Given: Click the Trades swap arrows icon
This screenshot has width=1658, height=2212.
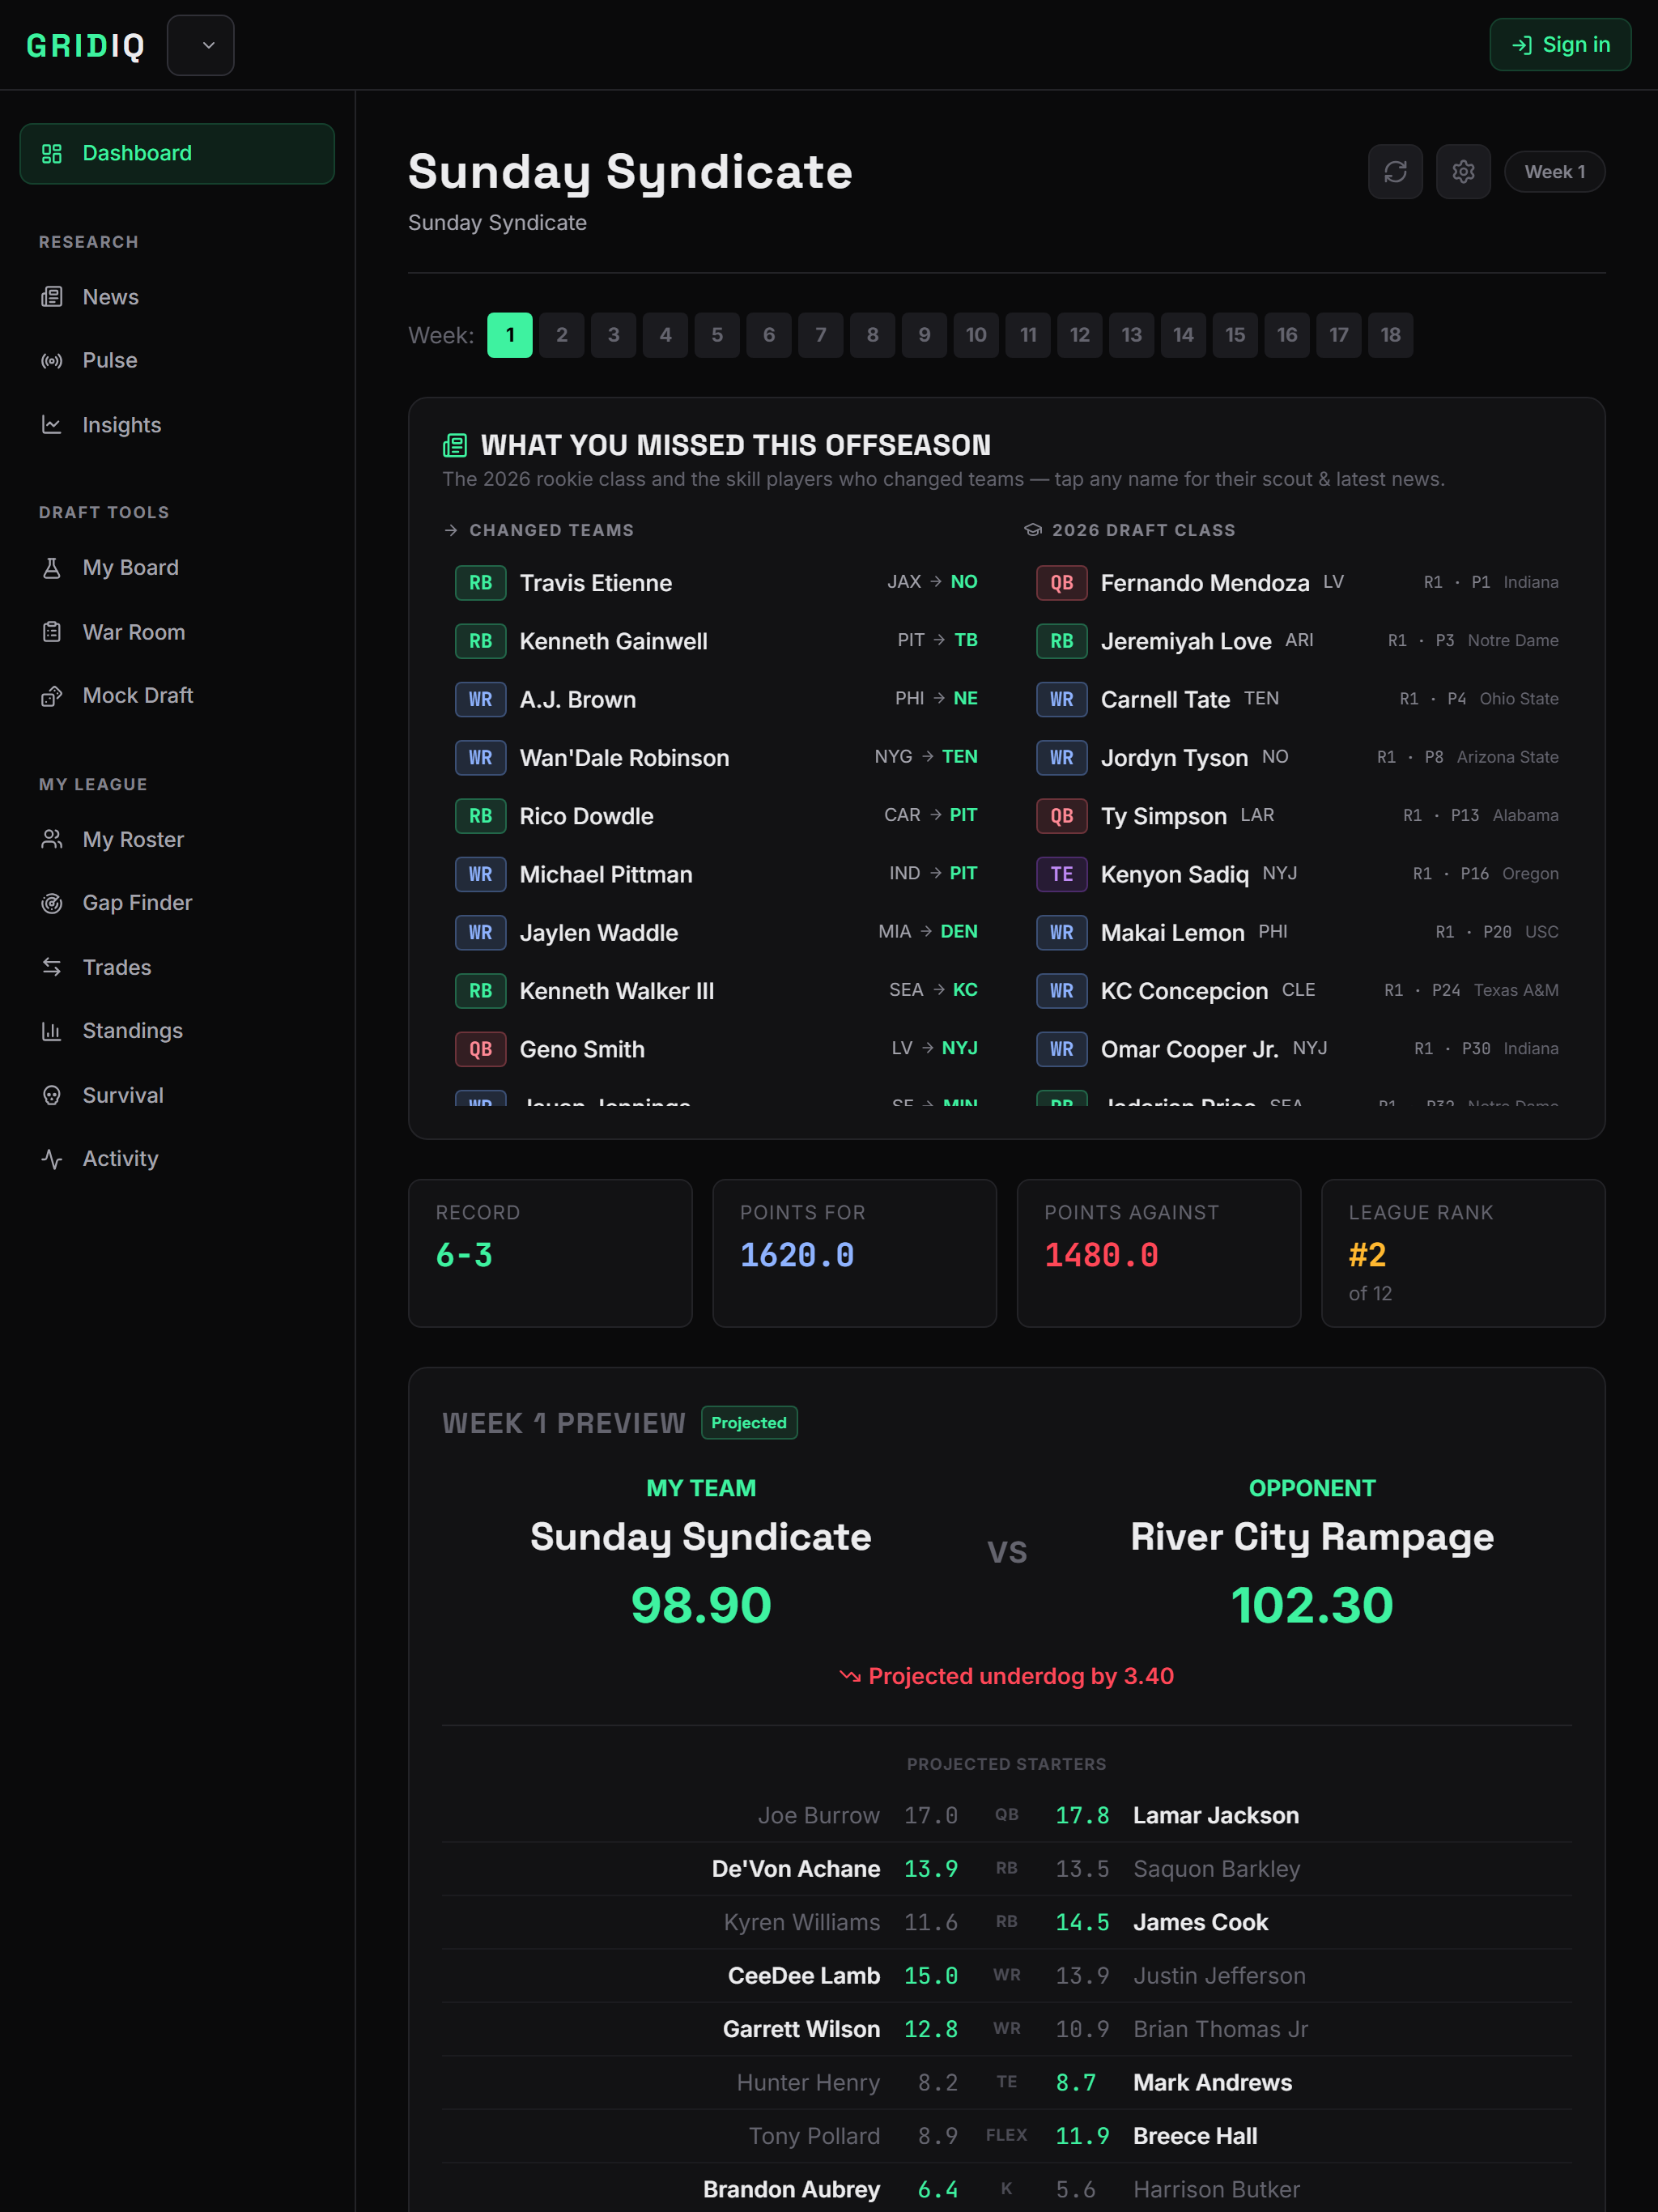Looking at the screenshot, I should (52, 967).
